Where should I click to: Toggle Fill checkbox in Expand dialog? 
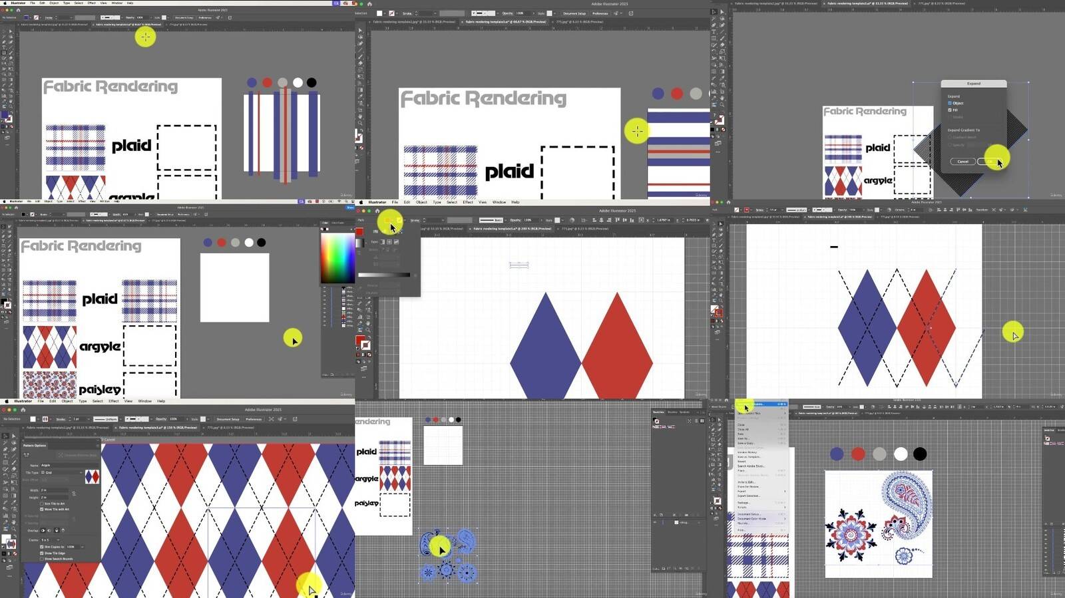click(x=950, y=110)
